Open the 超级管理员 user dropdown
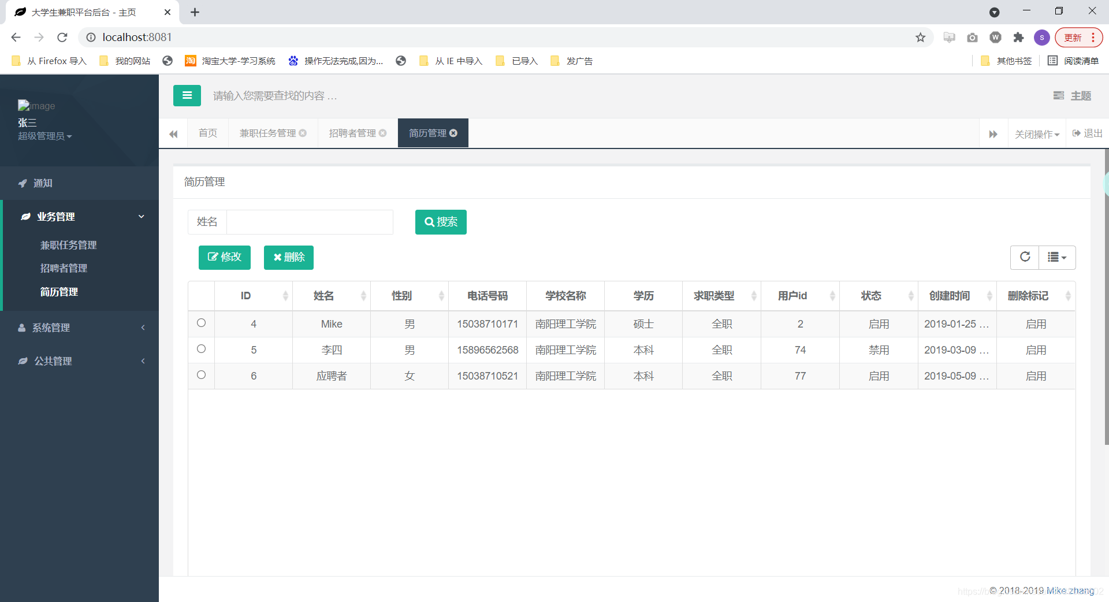The height and width of the screenshot is (602, 1109). [44, 136]
